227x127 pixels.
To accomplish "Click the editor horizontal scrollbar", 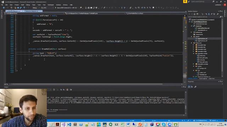I will (88, 84).
